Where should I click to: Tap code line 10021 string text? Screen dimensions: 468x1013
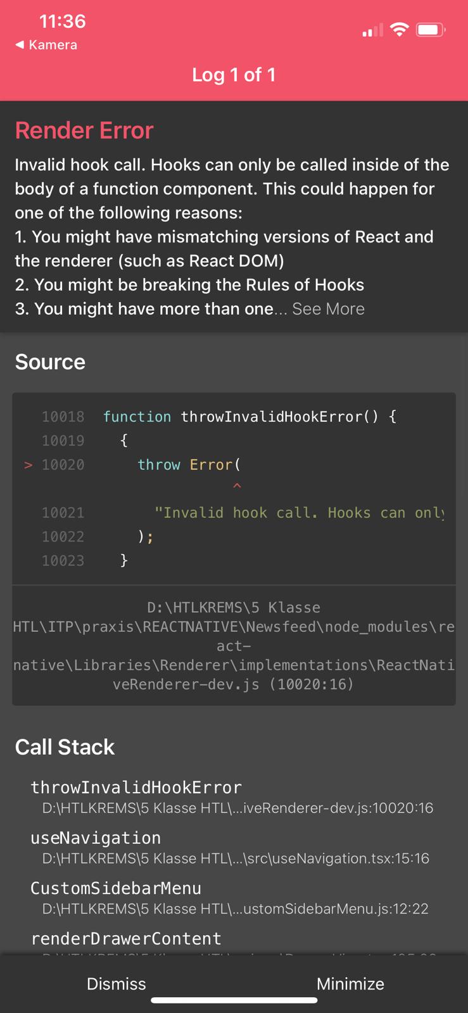[299, 513]
